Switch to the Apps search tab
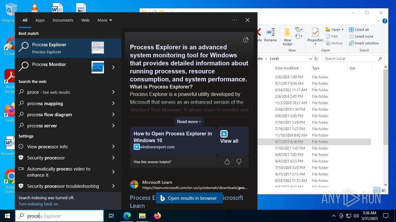 pos(40,20)
